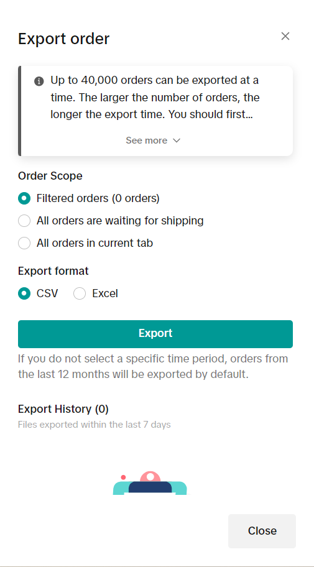
Task: Click Files exported within last 7 days text
Action: pyautogui.click(x=95, y=425)
